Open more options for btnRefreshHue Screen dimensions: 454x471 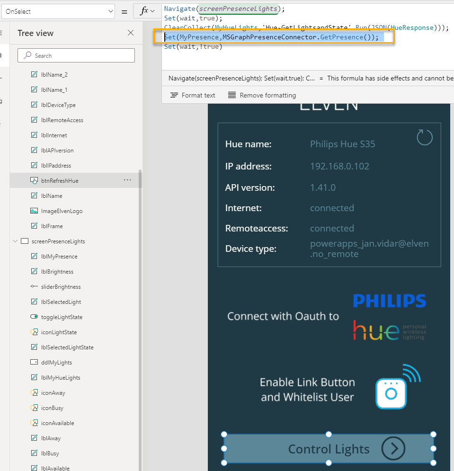[127, 180]
